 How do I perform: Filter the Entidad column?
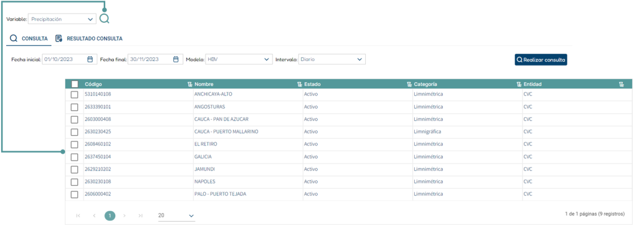(x=621, y=85)
